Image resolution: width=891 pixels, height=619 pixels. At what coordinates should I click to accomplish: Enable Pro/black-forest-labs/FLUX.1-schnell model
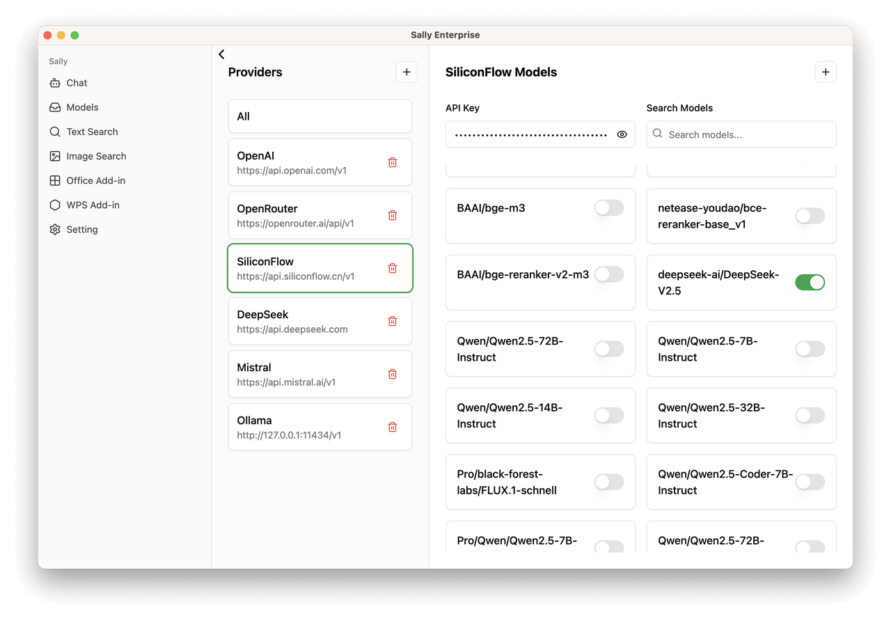(609, 482)
